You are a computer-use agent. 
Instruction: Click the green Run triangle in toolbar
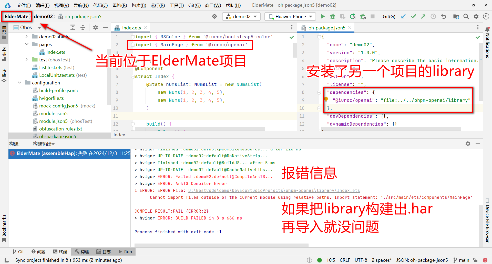tap(323, 17)
